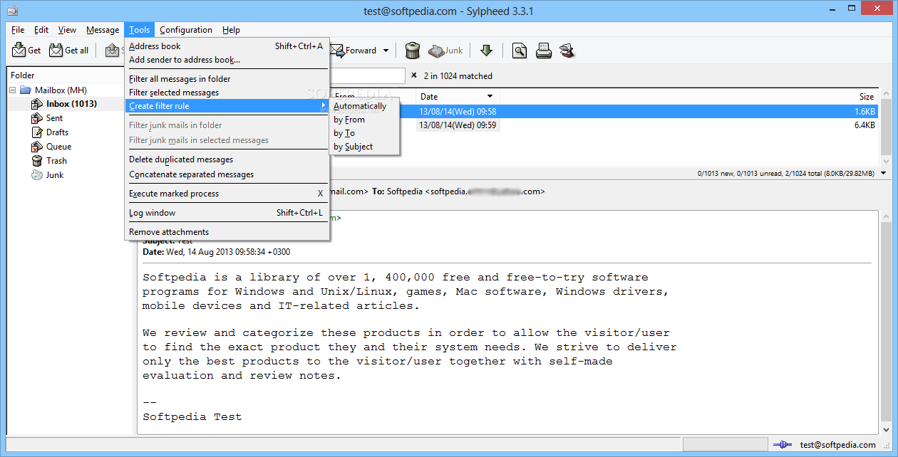The height and width of the screenshot is (457, 898).
Task: Toggle online/offline plug icon in status bar
Action: pos(783,445)
